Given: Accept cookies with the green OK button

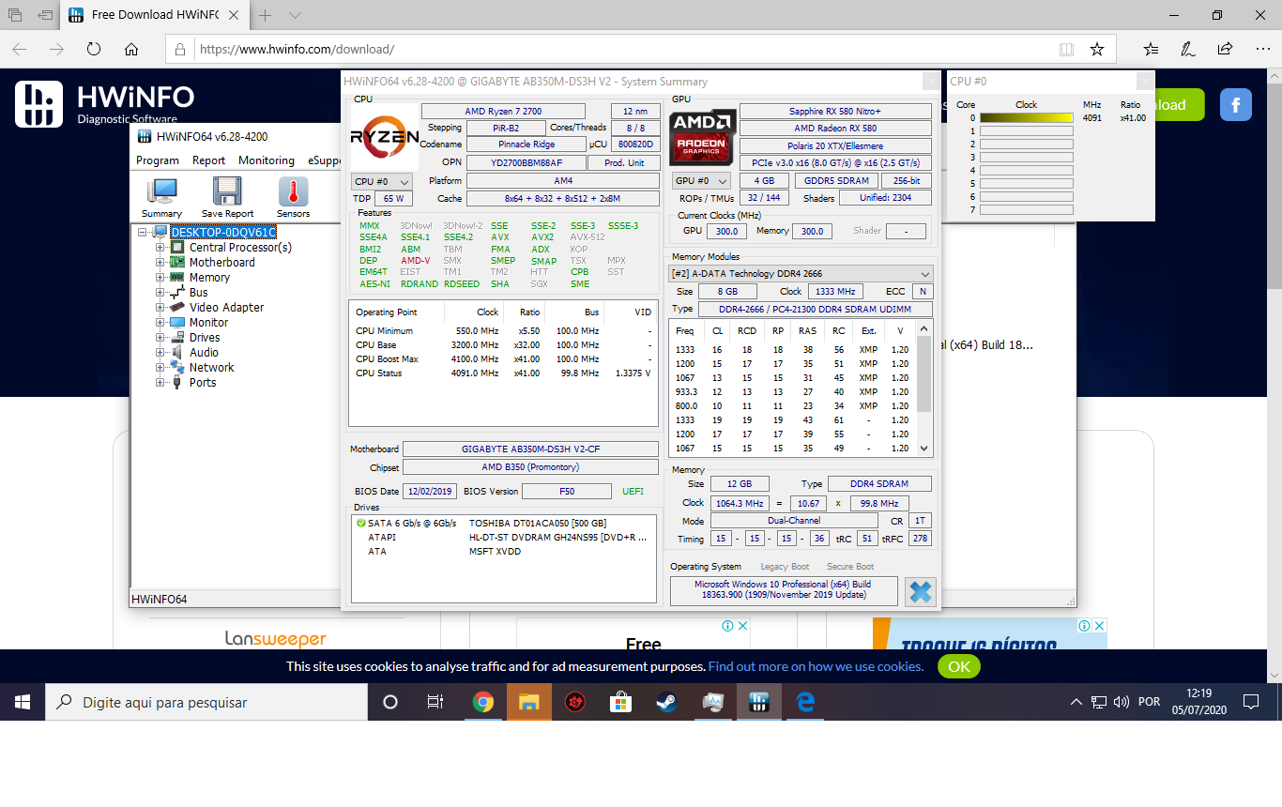Looking at the screenshot, I should 958,666.
